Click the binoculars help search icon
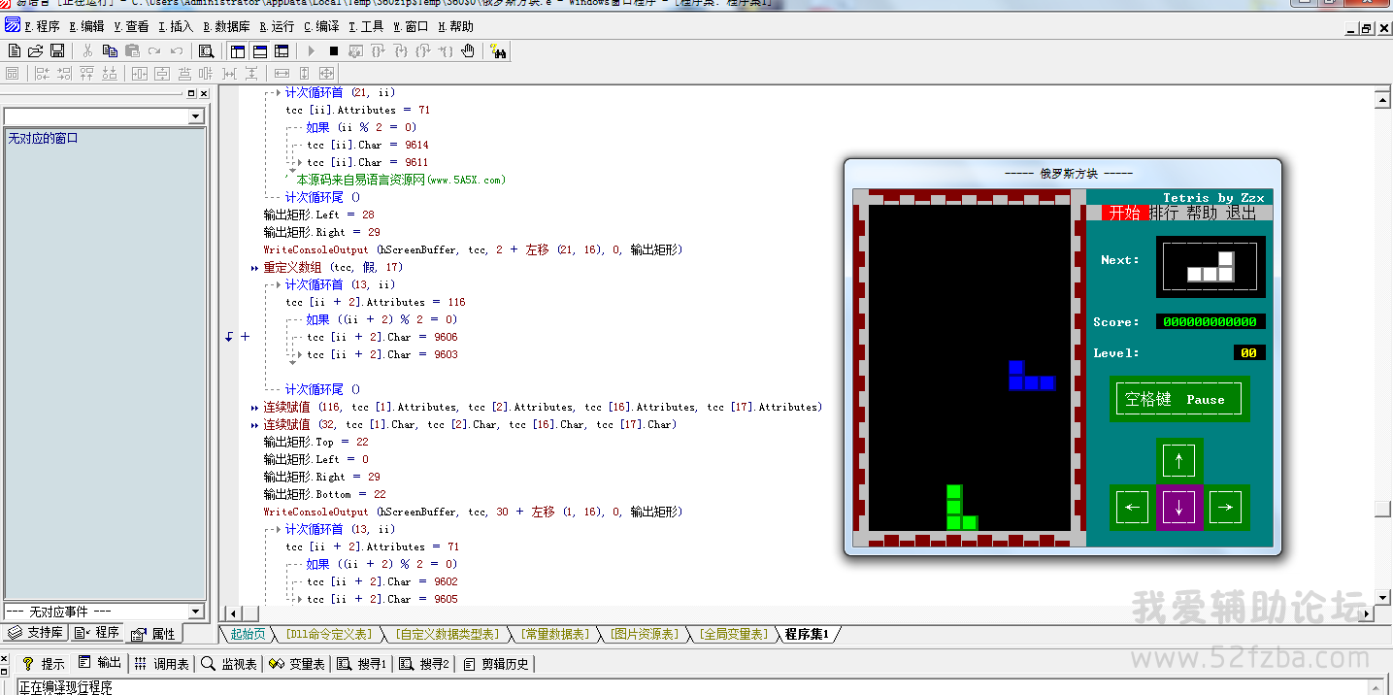This screenshot has width=1393, height=695. [x=498, y=50]
